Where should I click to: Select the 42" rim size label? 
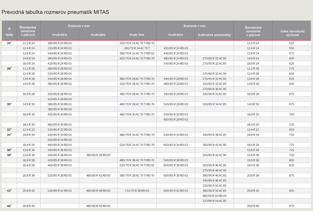coord(9,191)
